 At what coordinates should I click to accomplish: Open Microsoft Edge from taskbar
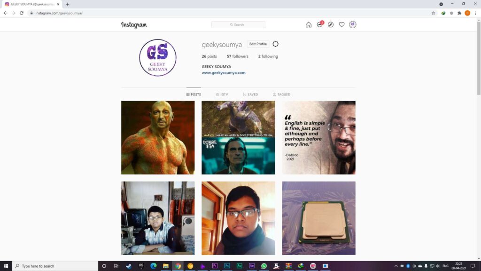point(154,266)
